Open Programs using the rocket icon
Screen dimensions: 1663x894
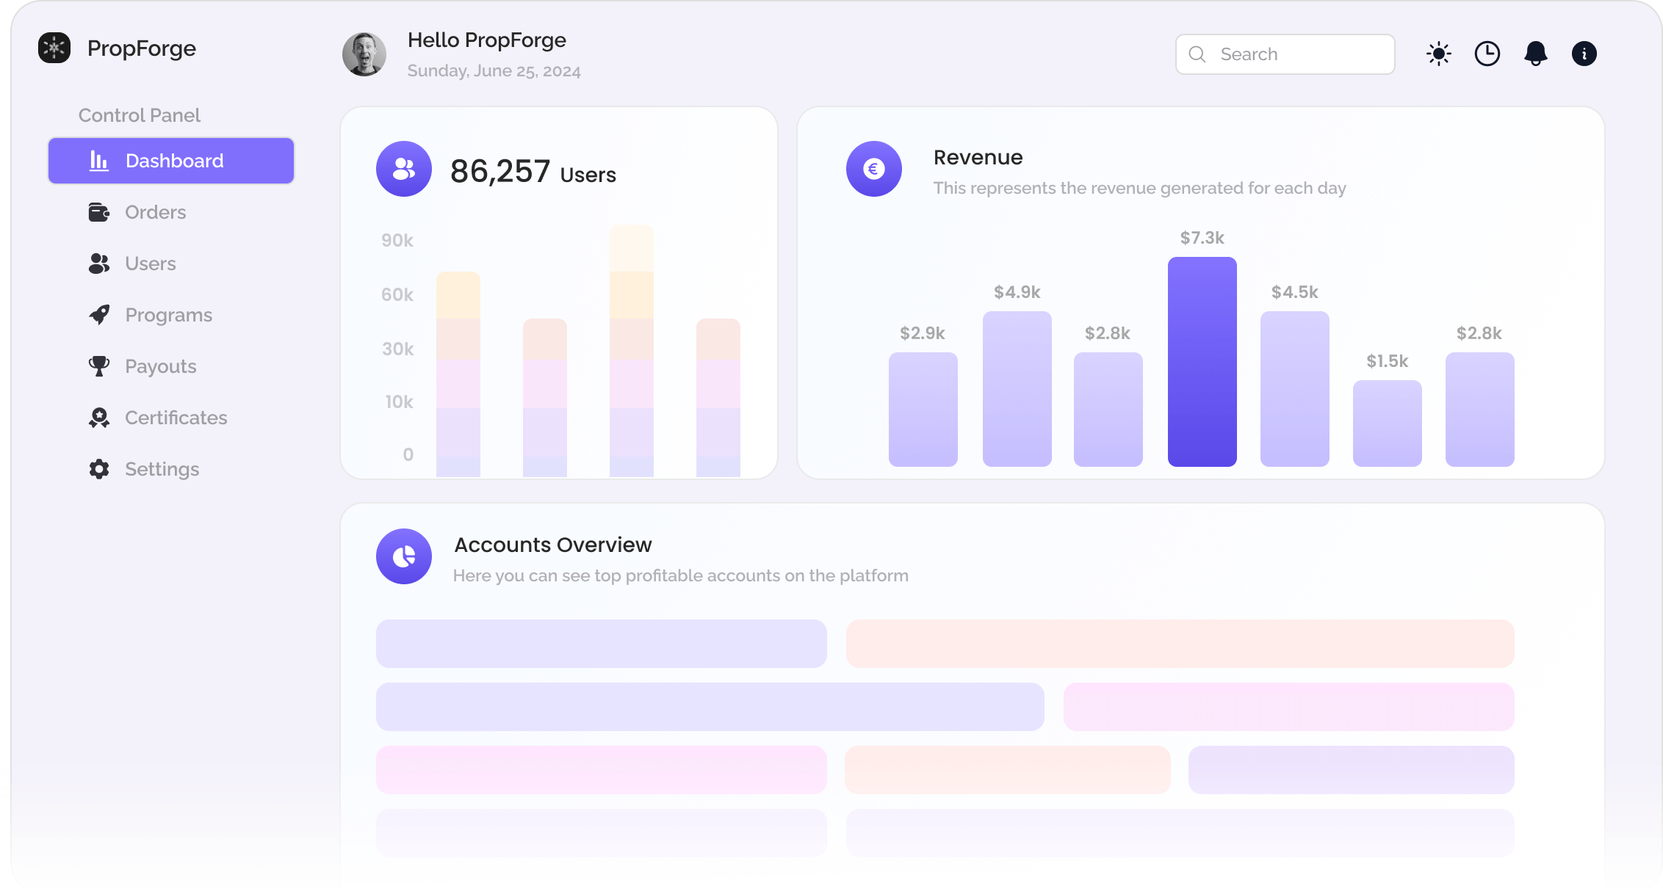98,314
